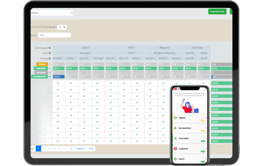
Task: Click the Kleding v... training column header
Action: 177,58
